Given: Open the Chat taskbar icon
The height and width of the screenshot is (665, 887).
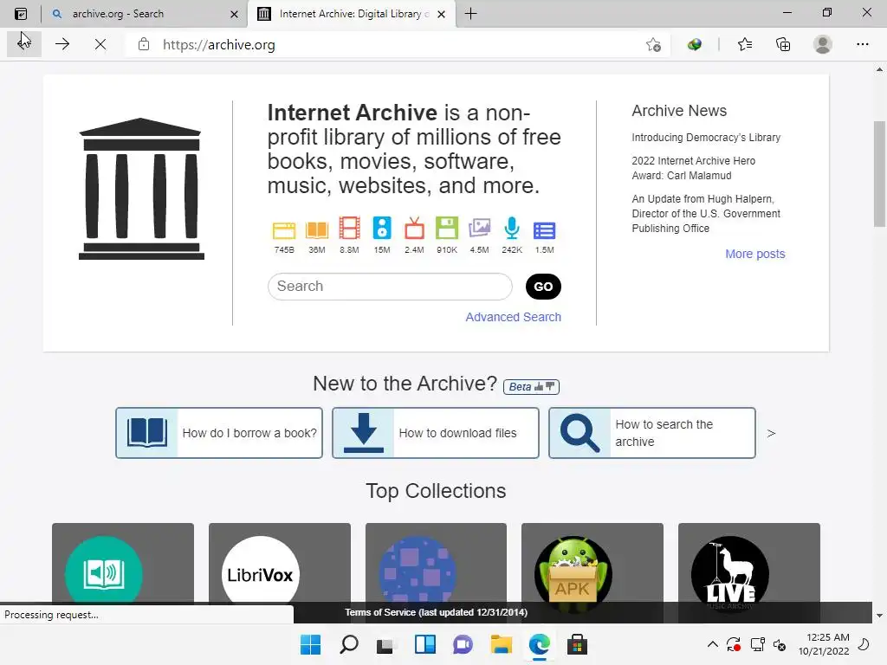Looking at the screenshot, I should [463, 644].
